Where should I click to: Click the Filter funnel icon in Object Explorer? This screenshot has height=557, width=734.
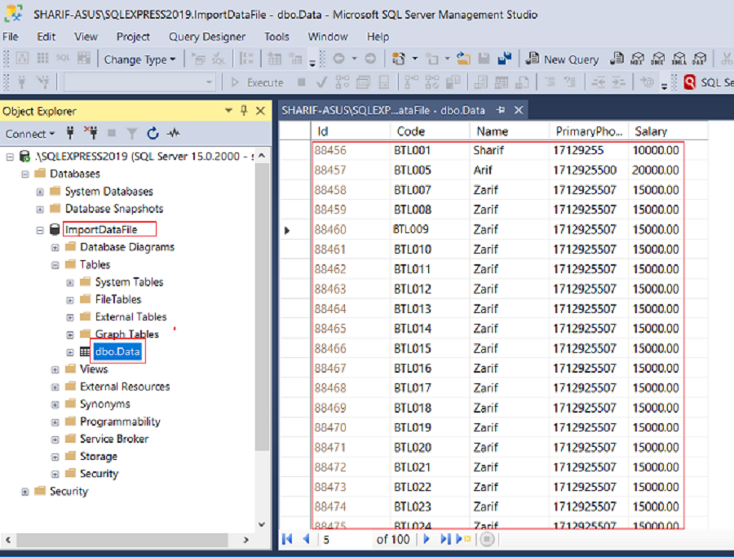[x=132, y=134]
